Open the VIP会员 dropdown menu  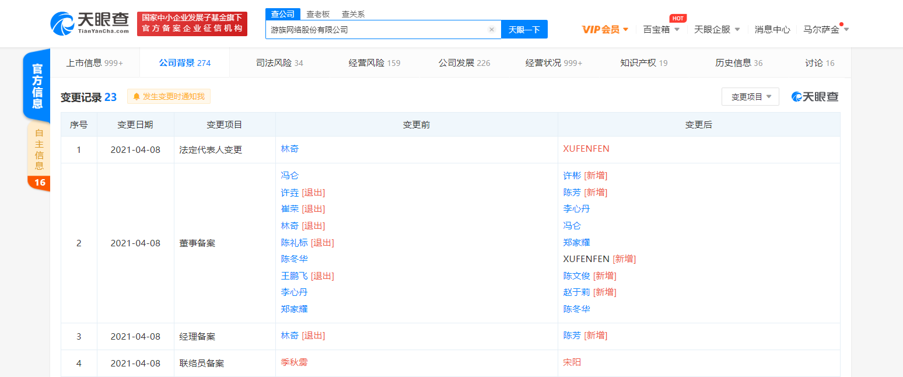(605, 30)
